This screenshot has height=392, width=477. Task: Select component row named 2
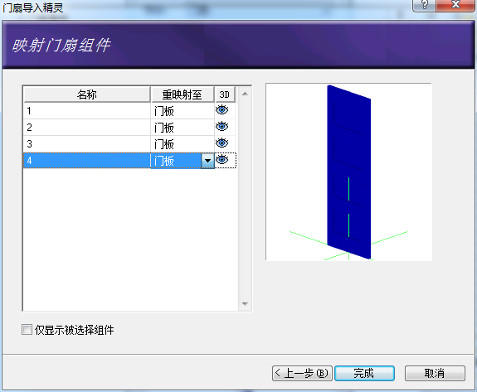[87, 128]
